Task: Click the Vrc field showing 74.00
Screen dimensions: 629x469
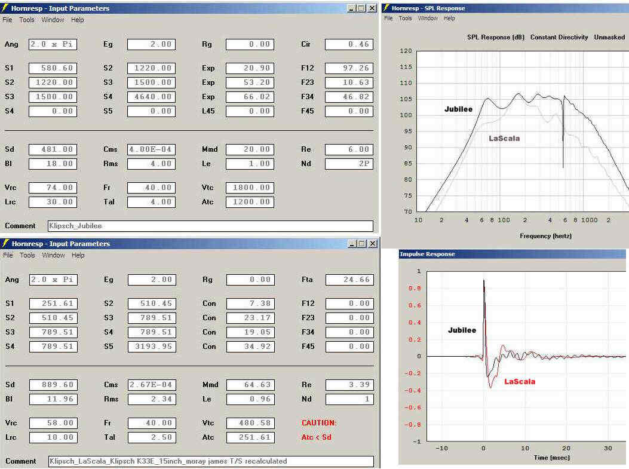Action: tap(53, 188)
